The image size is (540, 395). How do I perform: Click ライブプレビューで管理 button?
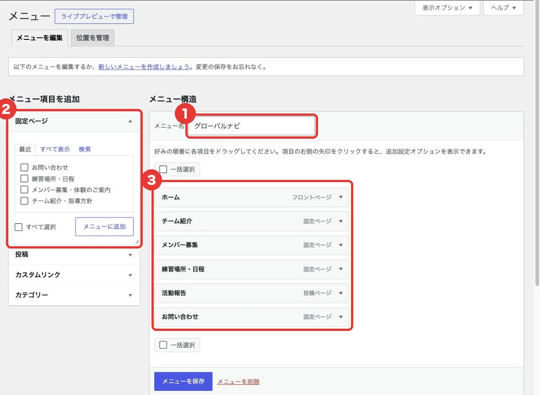[x=94, y=16]
